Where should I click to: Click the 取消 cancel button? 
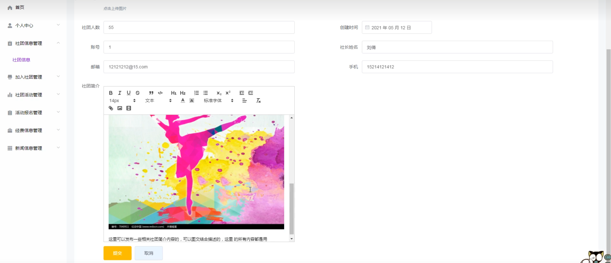click(149, 253)
